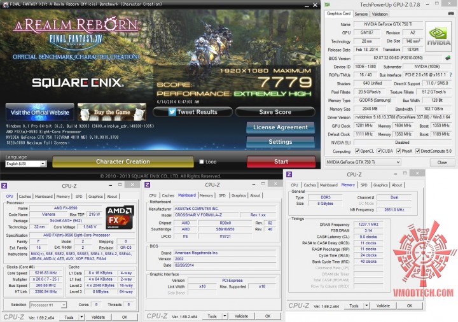Click the NB Frequency value 2651.0 MHz

[394, 209]
